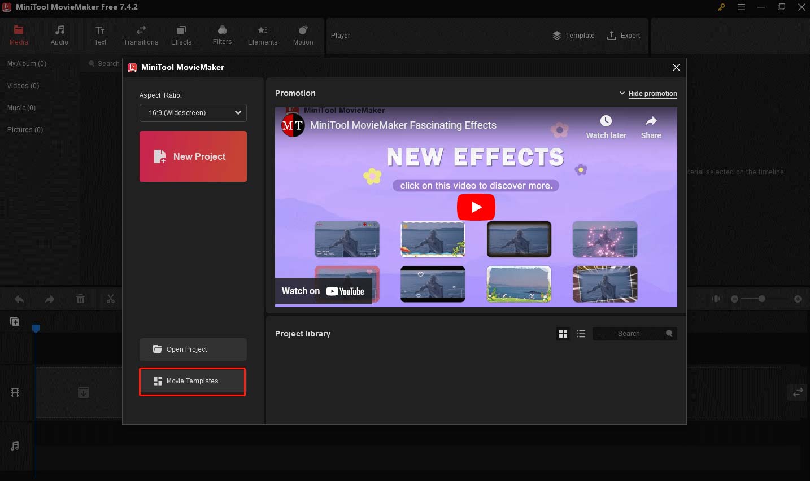Screen dimensions: 810x481
Task: Click the audio waveform icon near the zoom slider
Action: [x=716, y=299]
